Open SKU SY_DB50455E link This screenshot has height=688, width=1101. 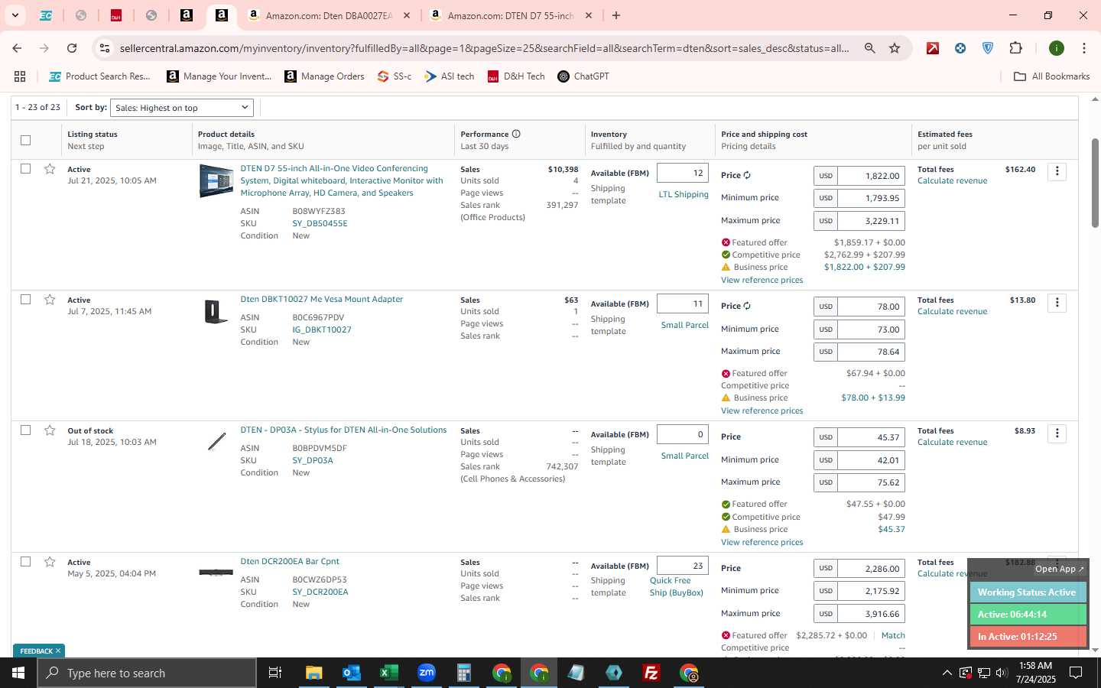tap(320, 223)
